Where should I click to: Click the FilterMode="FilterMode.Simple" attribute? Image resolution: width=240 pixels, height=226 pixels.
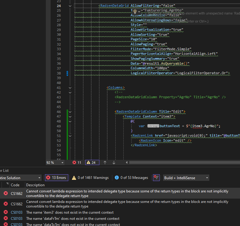pyautogui.click(x=161, y=49)
